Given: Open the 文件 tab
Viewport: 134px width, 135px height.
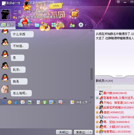Looking at the screenshot, I should (41, 25).
